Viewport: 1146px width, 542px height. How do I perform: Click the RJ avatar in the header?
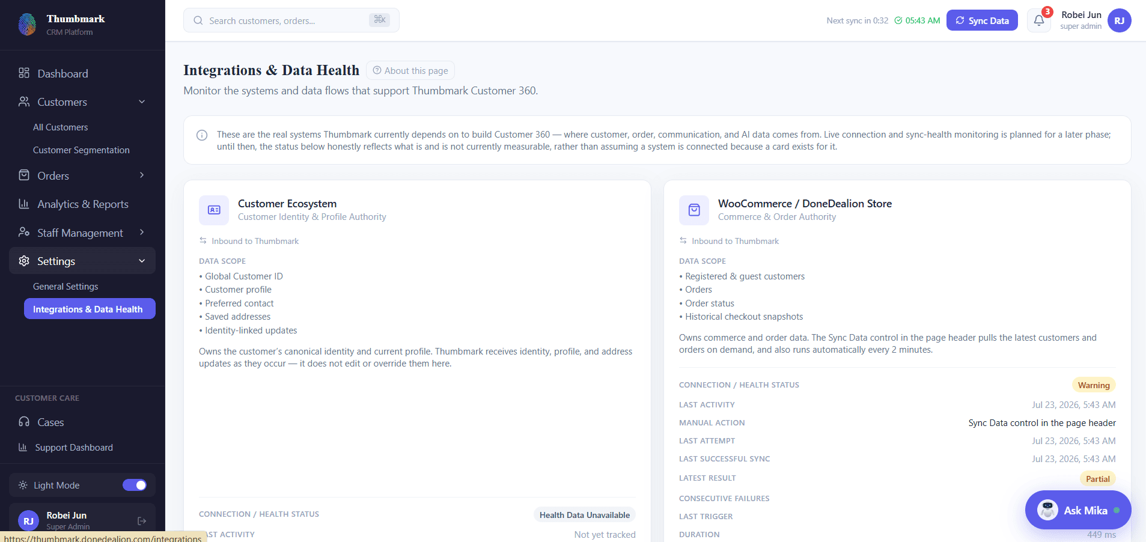click(1119, 20)
